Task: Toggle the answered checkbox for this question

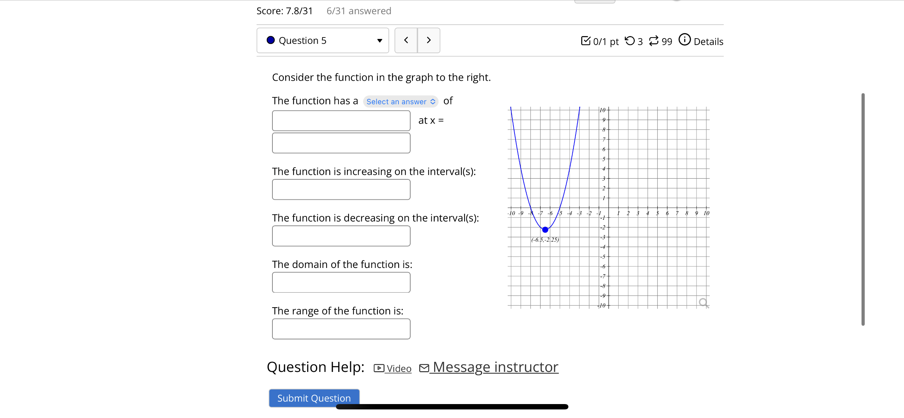Action: click(x=586, y=41)
